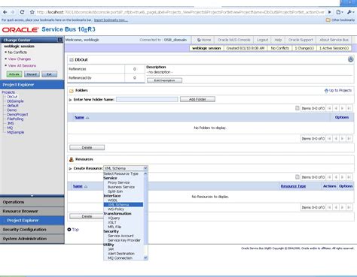Go back with the browser back arrow
357x277 pixels.
(x=5, y=12)
